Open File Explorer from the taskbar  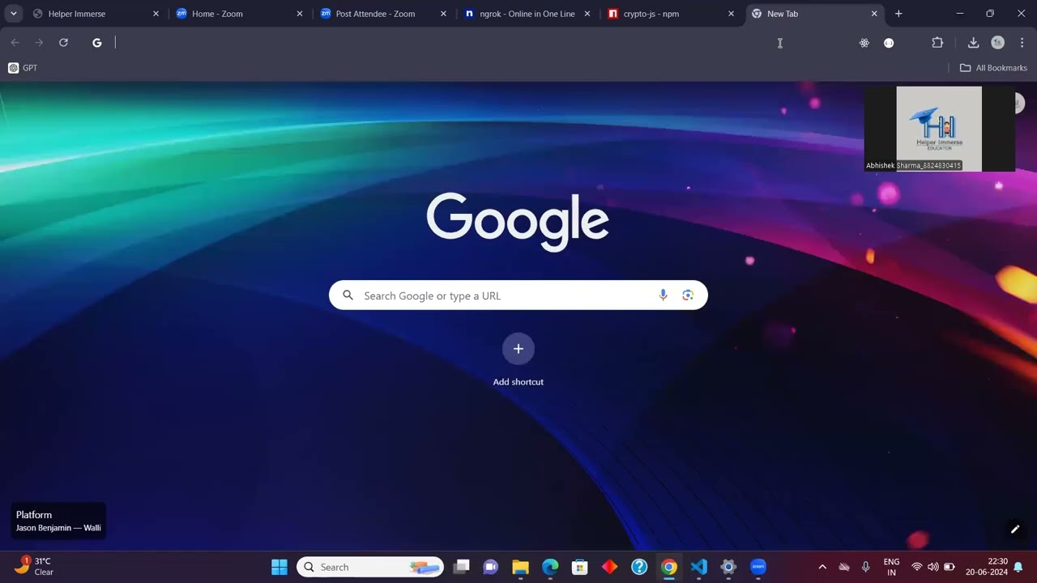[520, 567]
